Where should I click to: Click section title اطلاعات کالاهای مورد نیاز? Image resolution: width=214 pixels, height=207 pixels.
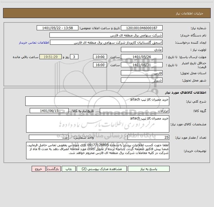point(186,93)
